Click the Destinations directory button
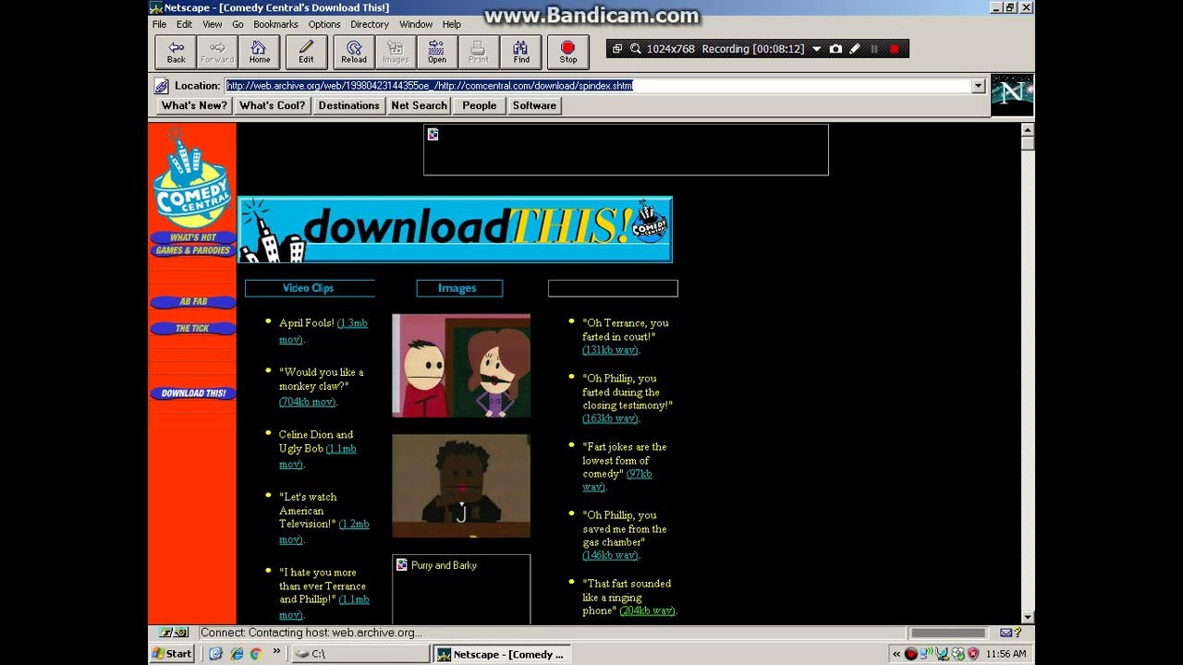The image size is (1183, 665). [348, 105]
